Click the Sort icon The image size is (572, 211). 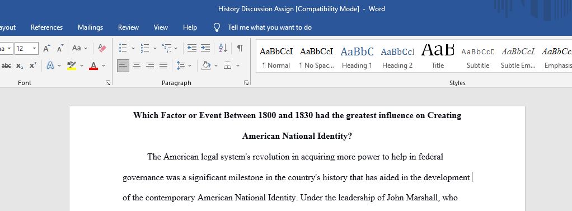tap(223, 48)
